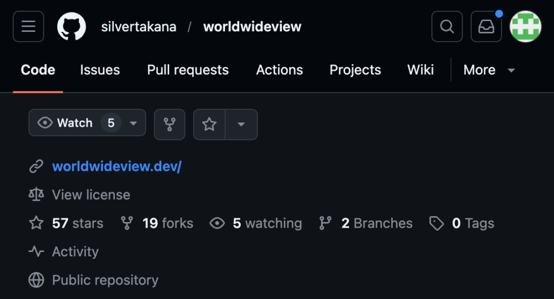Image resolution: width=554 pixels, height=299 pixels.
Task: Open the search magnifier button
Action: click(x=447, y=26)
